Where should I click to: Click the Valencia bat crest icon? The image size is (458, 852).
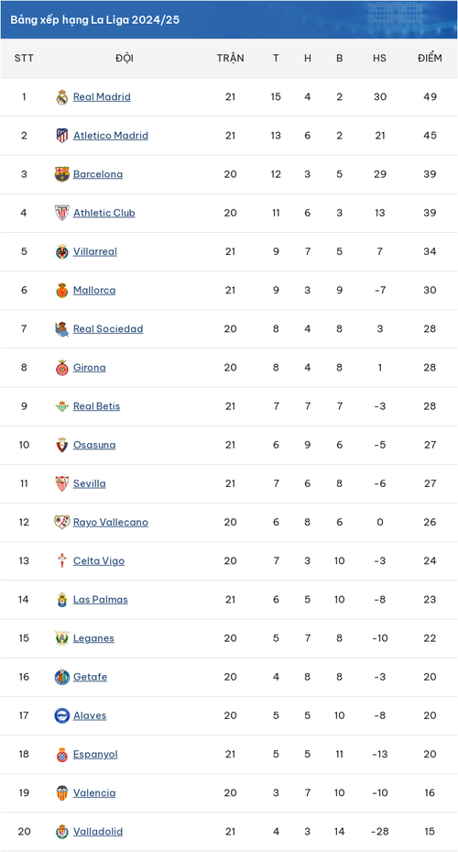62,792
